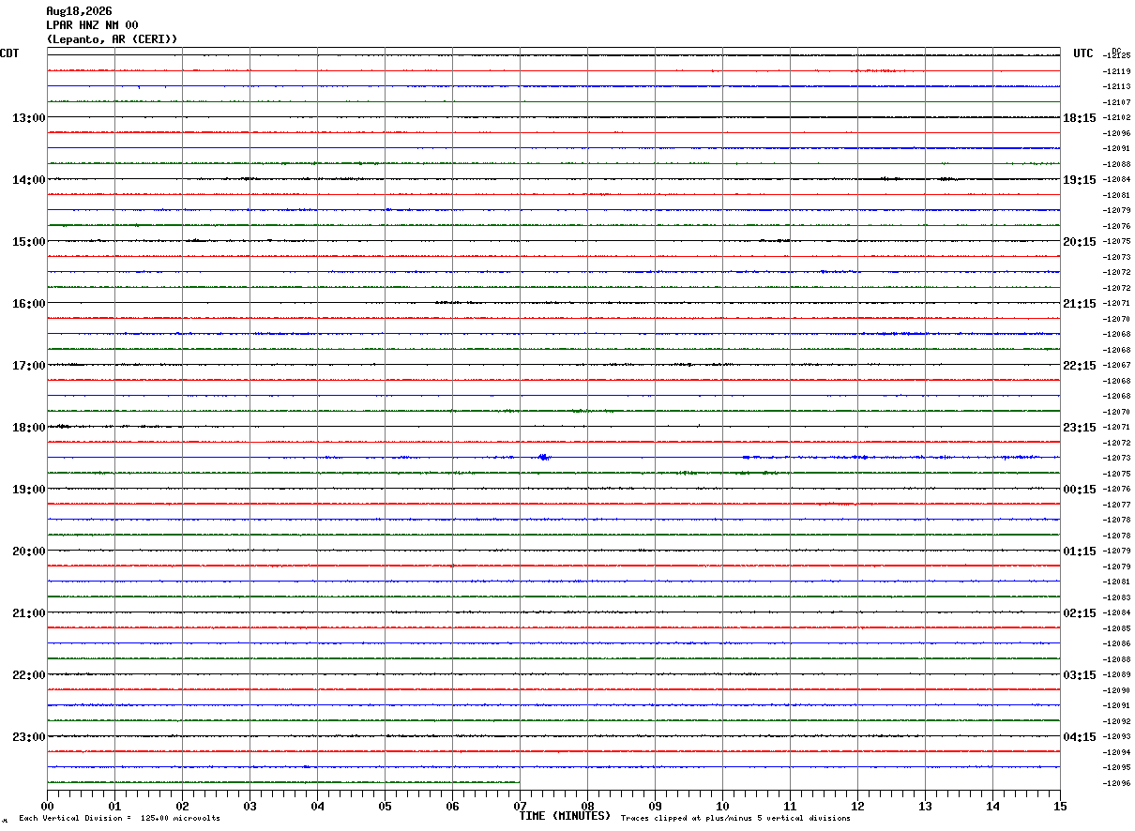This screenshot has height=831, width=1135.
Task: Select the vertical division 125.00 microvolts note
Action: point(119,818)
